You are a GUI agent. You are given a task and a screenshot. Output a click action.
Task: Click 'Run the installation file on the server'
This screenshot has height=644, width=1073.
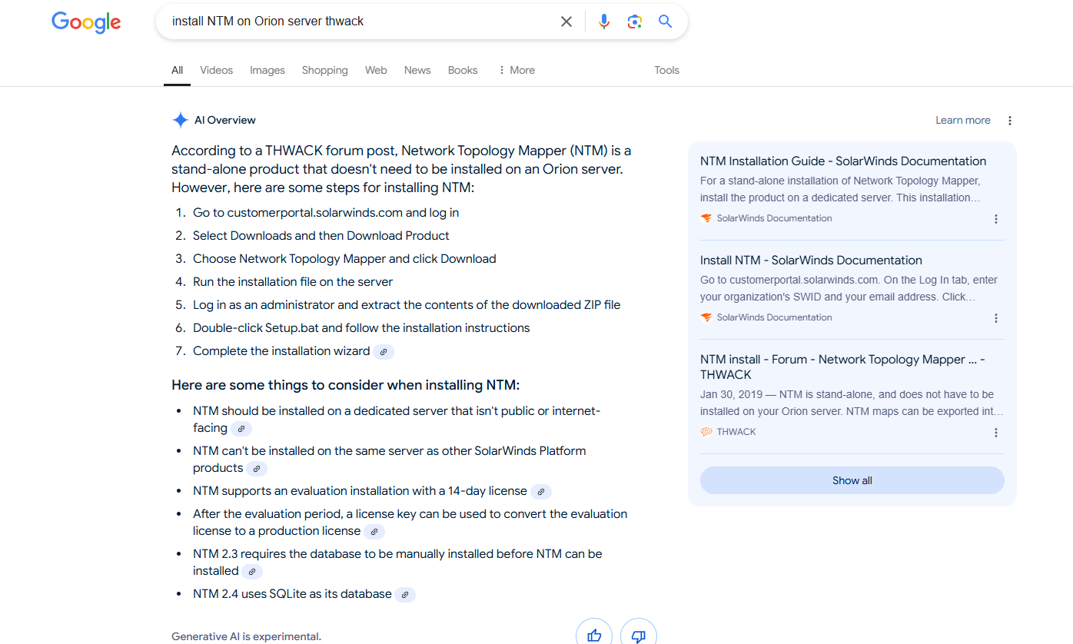point(293,282)
